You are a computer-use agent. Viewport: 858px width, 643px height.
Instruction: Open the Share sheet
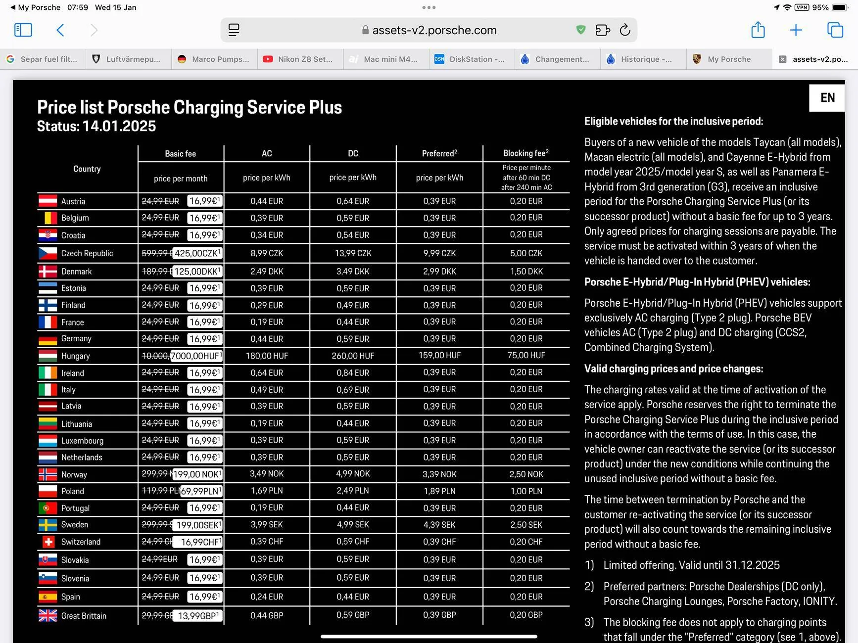pos(758,30)
